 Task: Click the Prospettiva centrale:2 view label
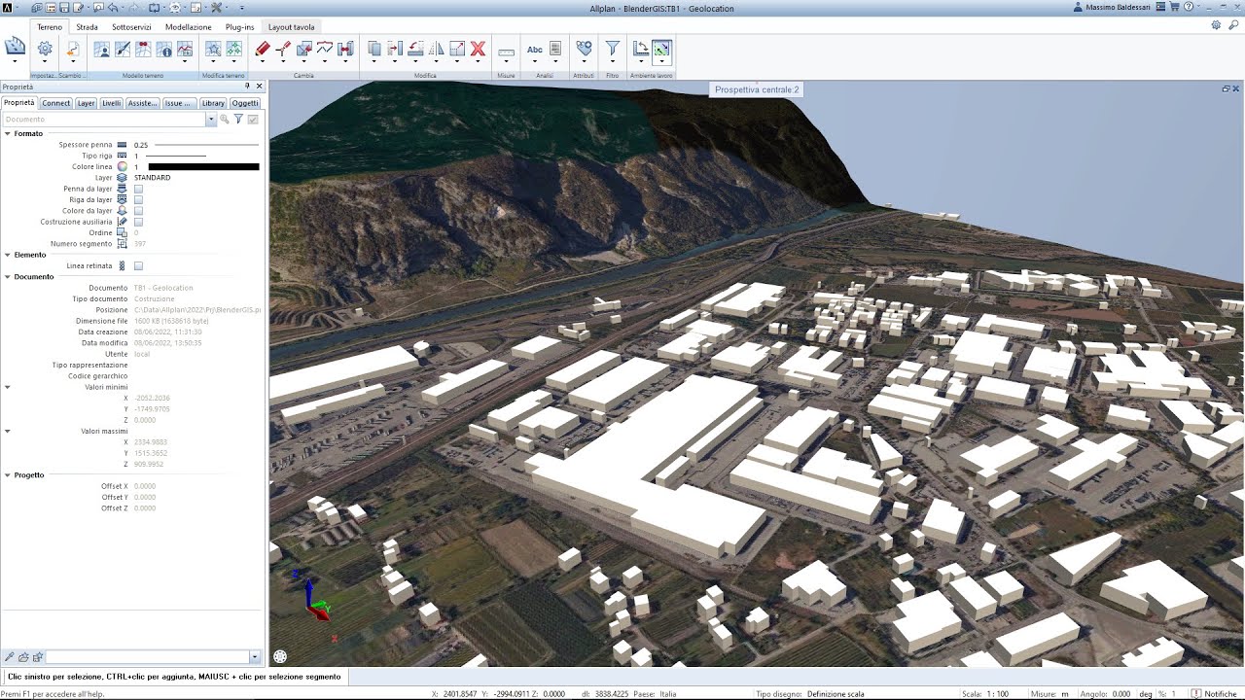[x=757, y=89]
